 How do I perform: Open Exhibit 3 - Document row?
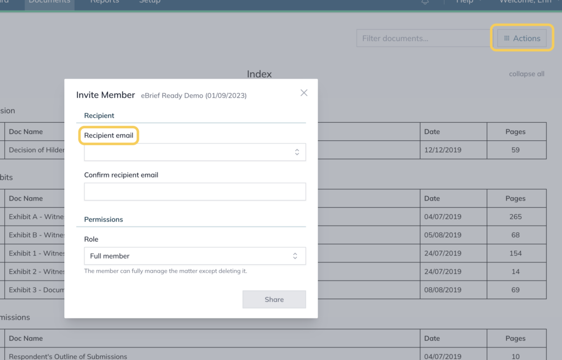coord(37,290)
